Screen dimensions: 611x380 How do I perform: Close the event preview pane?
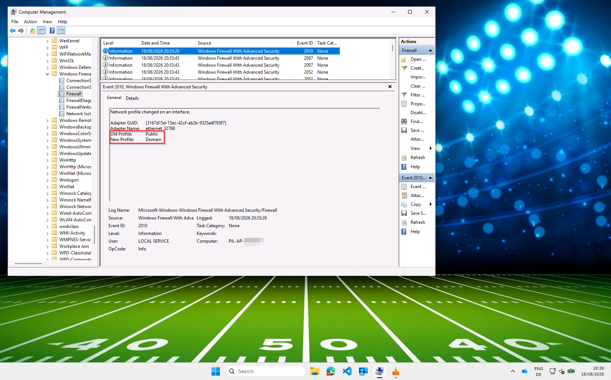(390, 87)
